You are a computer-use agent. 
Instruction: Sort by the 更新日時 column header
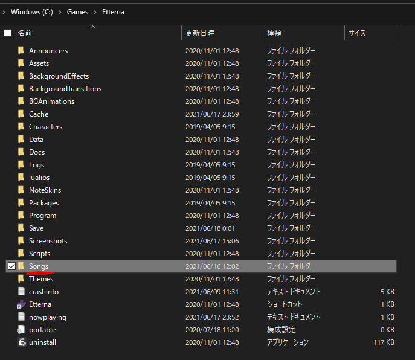200,33
